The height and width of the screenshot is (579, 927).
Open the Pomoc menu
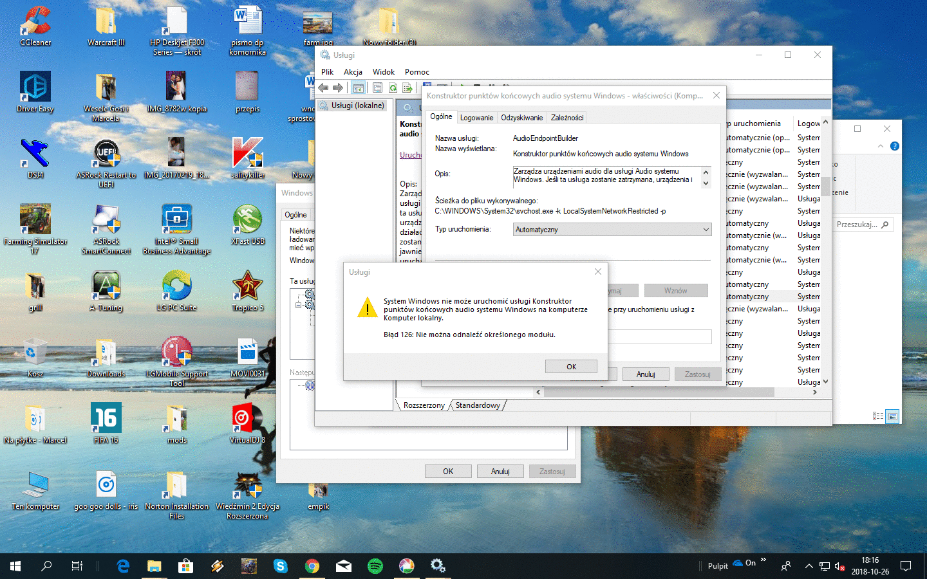pyautogui.click(x=417, y=72)
